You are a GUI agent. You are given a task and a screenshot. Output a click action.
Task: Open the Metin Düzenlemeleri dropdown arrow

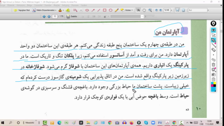[x=56, y=10]
